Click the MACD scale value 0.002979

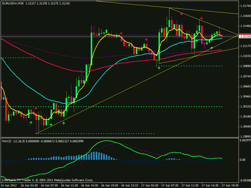coord(245,140)
